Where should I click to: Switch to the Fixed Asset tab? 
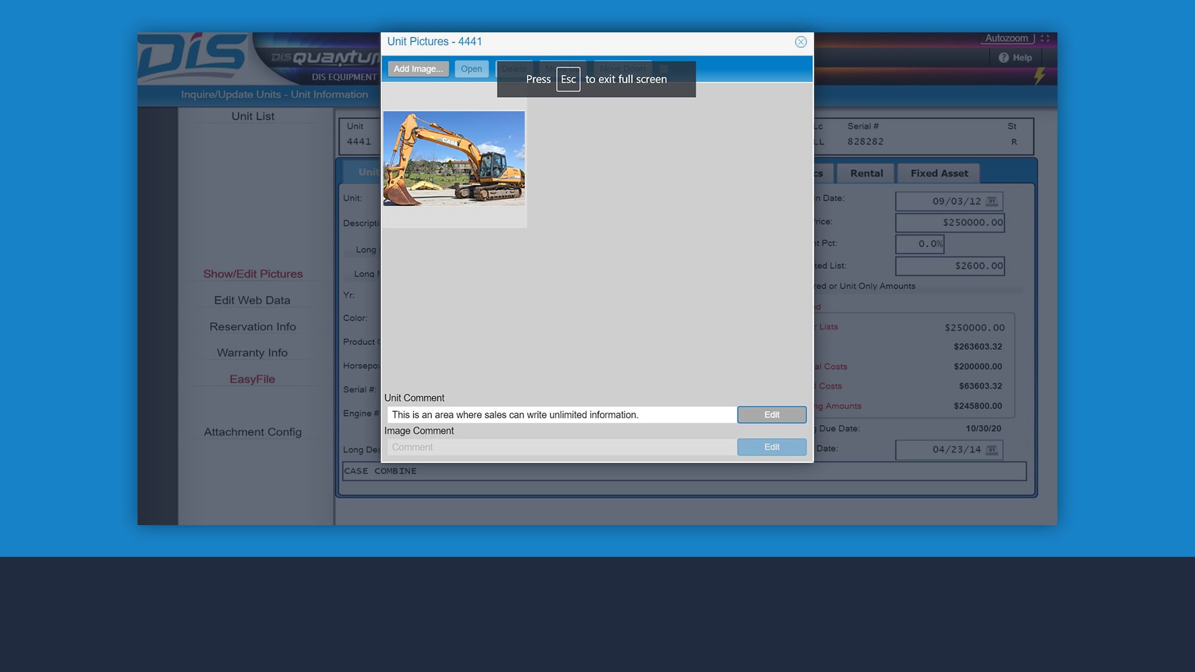pyautogui.click(x=939, y=173)
